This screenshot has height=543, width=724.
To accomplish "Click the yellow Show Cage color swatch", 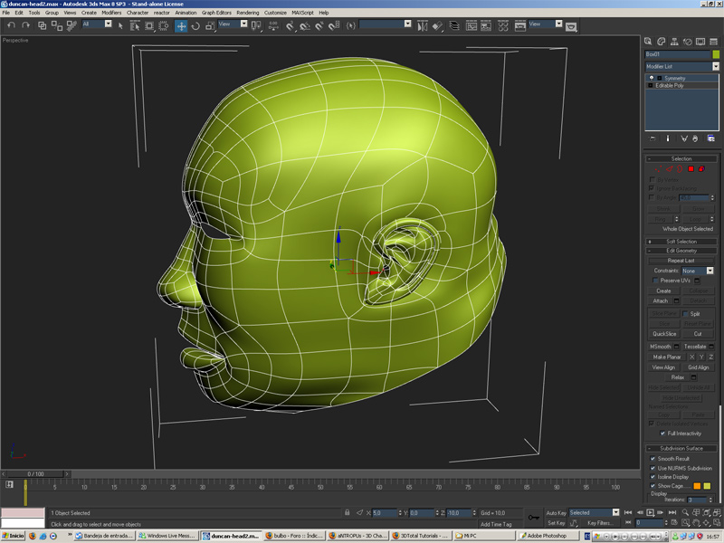I will click(x=707, y=486).
